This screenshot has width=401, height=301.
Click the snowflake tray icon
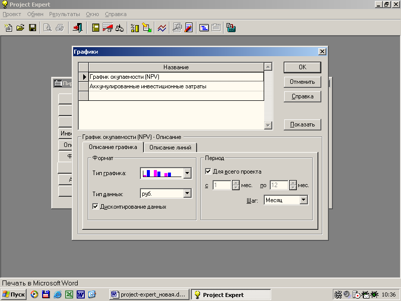point(338,294)
